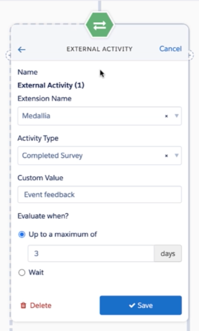Screen dimensions: 199x331
Task: Delete this external activity
Action: (x=36, y=306)
